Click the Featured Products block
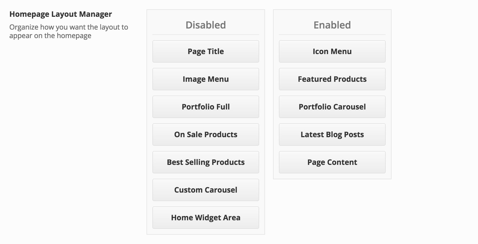 (332, 79)
